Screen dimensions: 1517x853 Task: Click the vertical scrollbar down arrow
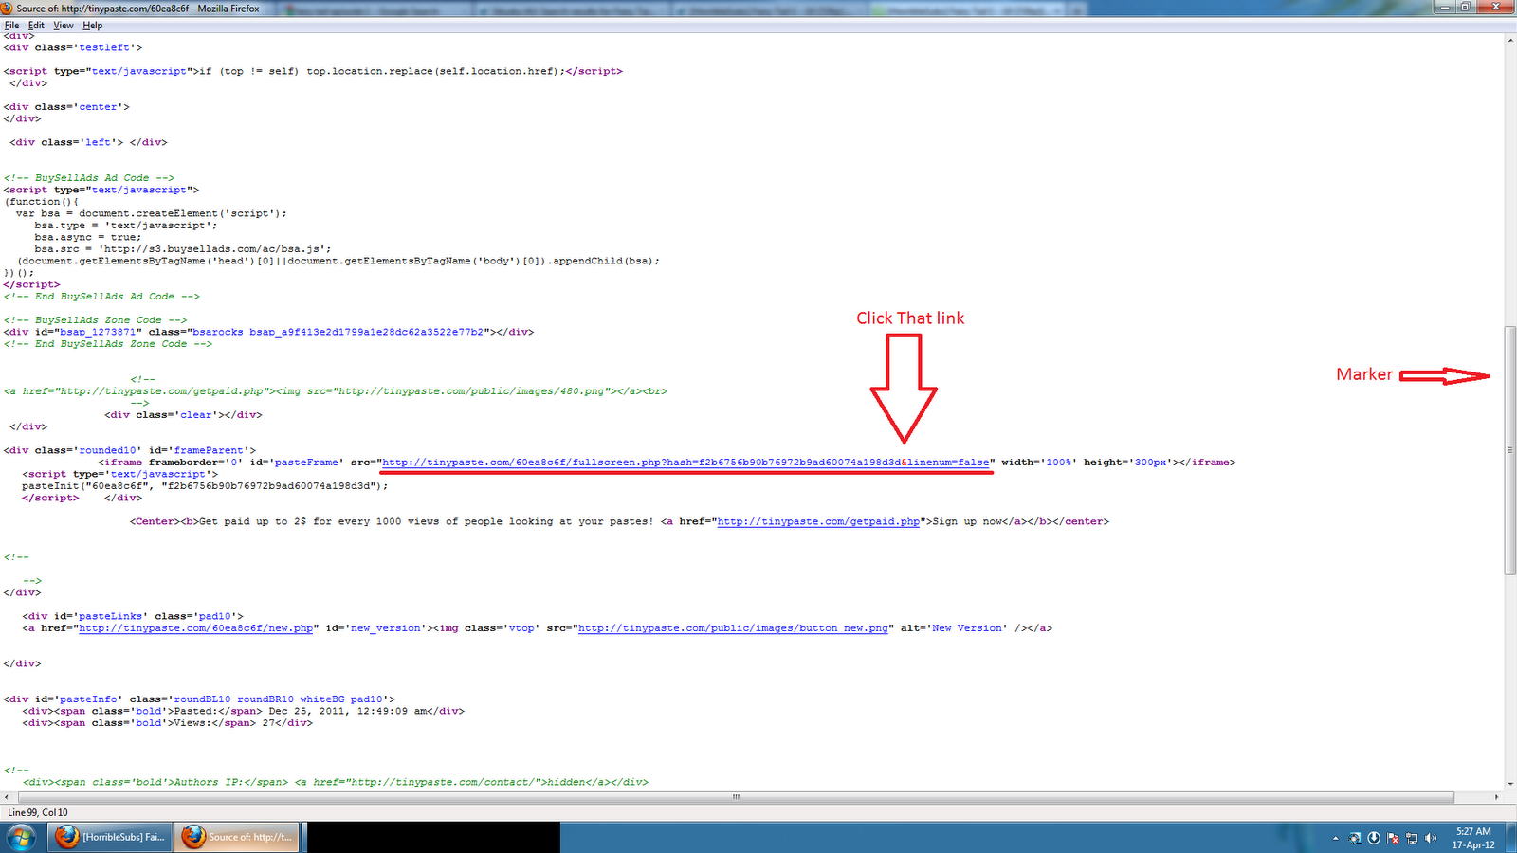point(1510,785)
